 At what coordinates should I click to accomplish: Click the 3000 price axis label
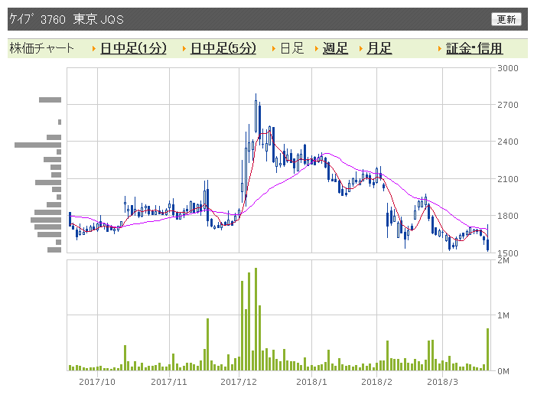click(507, 68)
